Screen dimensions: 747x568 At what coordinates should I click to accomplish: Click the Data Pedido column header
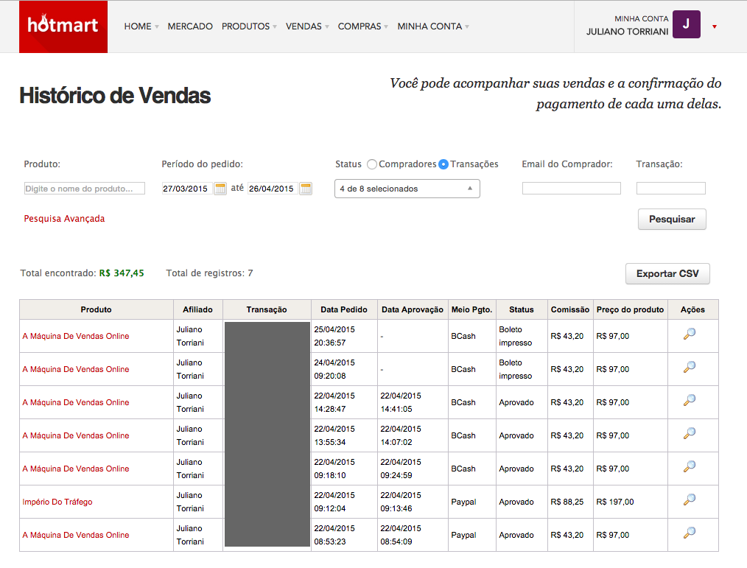(x=344, y=309)
